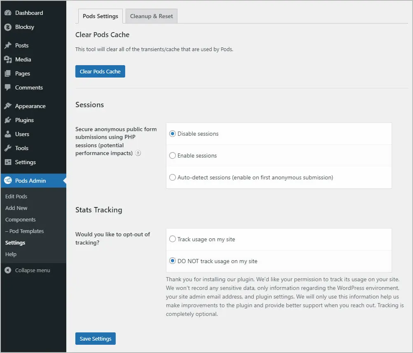Click the Users person icon
This screenshot has width=413, height=353.
(8, 134)
